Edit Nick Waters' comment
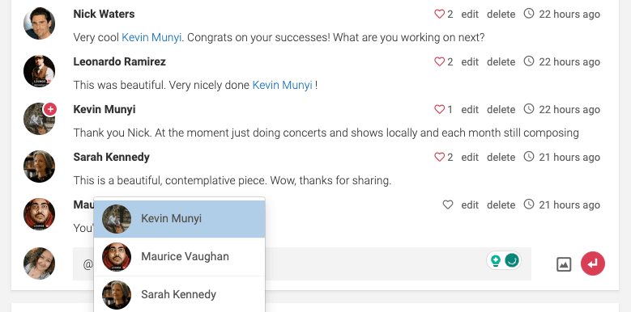 point(470,15)
